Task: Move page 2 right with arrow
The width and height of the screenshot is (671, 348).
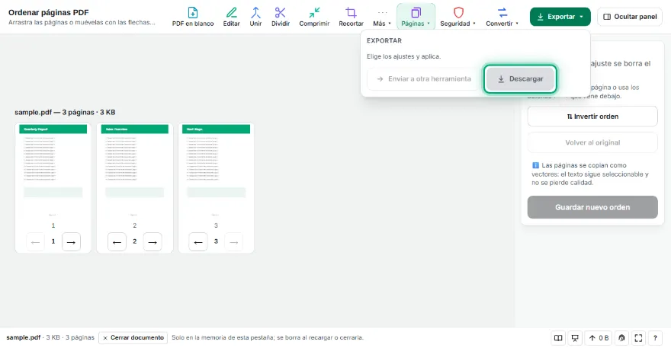Action: coord(152,242)
